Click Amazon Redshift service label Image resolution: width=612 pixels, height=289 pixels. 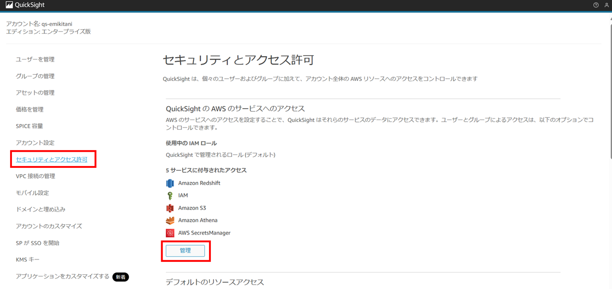(x=199, y=183)
